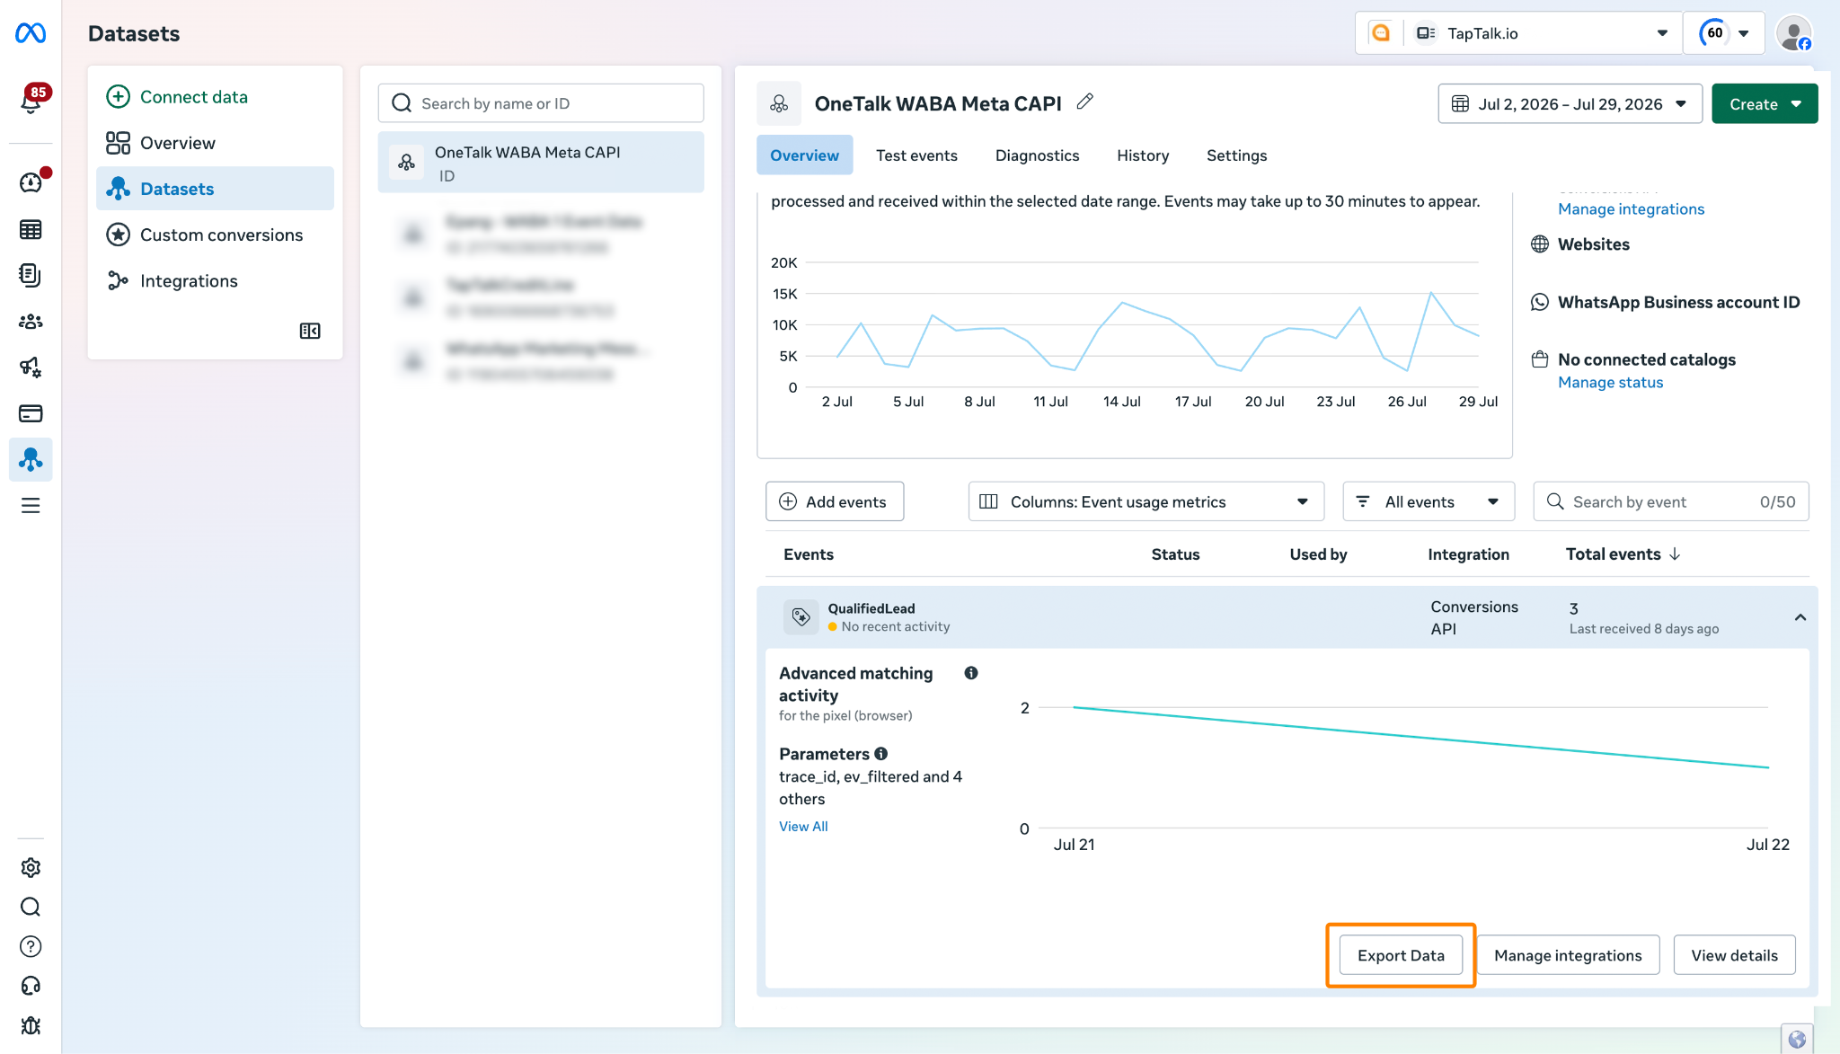This screenshot has width=1840, height=1054.
Task: Click the bug report icon
Action: click(31, 1025)
